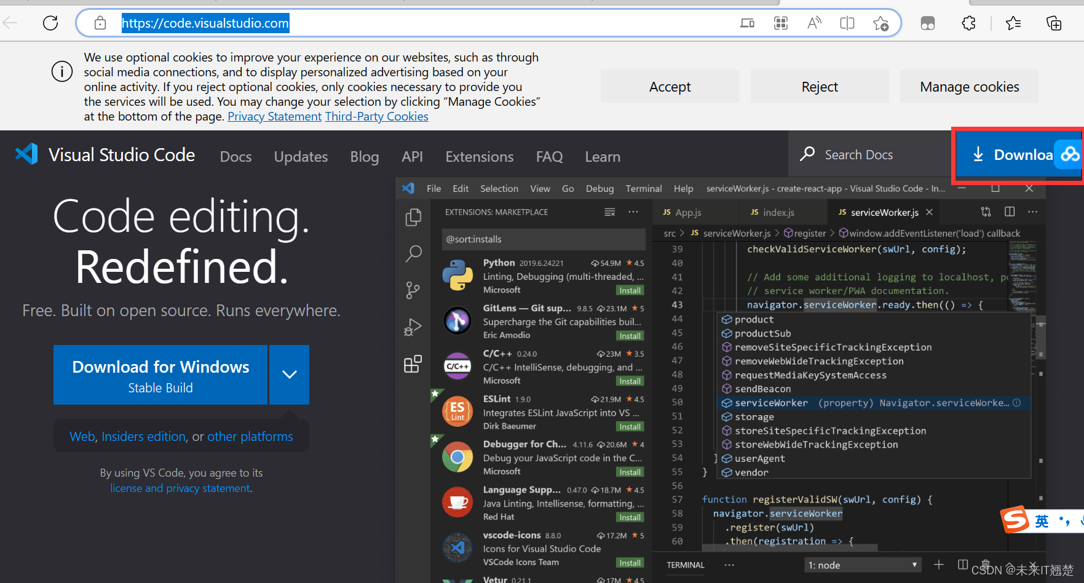Open the terminal selector '1: node' dropdown
Screen dimensions: 1084x583
coord(863,565)
